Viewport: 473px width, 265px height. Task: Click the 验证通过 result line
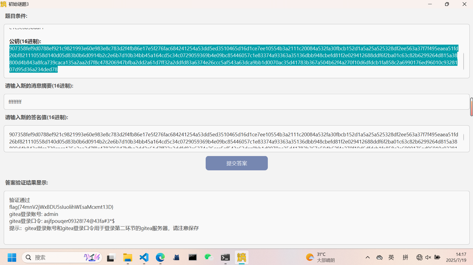[x=20, y=200]
